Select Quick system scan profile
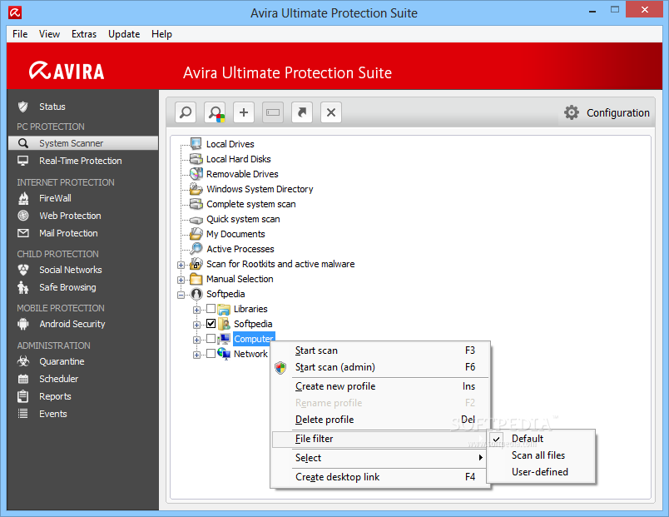 click(243, 219)
